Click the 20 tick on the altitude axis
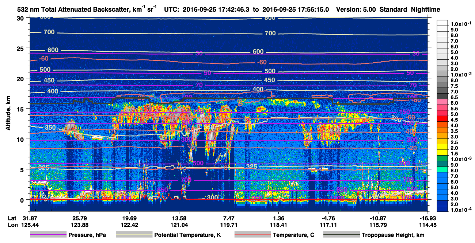 click(20, 79)
